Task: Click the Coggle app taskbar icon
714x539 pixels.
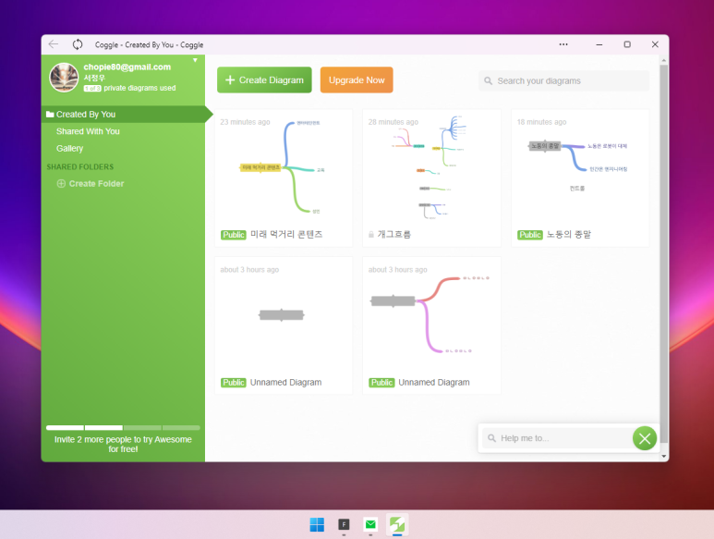Action: [x=397, y=525]
